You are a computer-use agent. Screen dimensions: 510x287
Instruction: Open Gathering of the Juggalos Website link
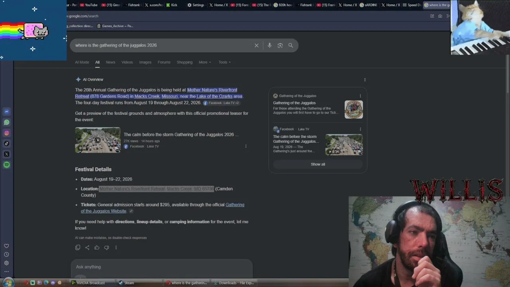[x=163, y=208]
